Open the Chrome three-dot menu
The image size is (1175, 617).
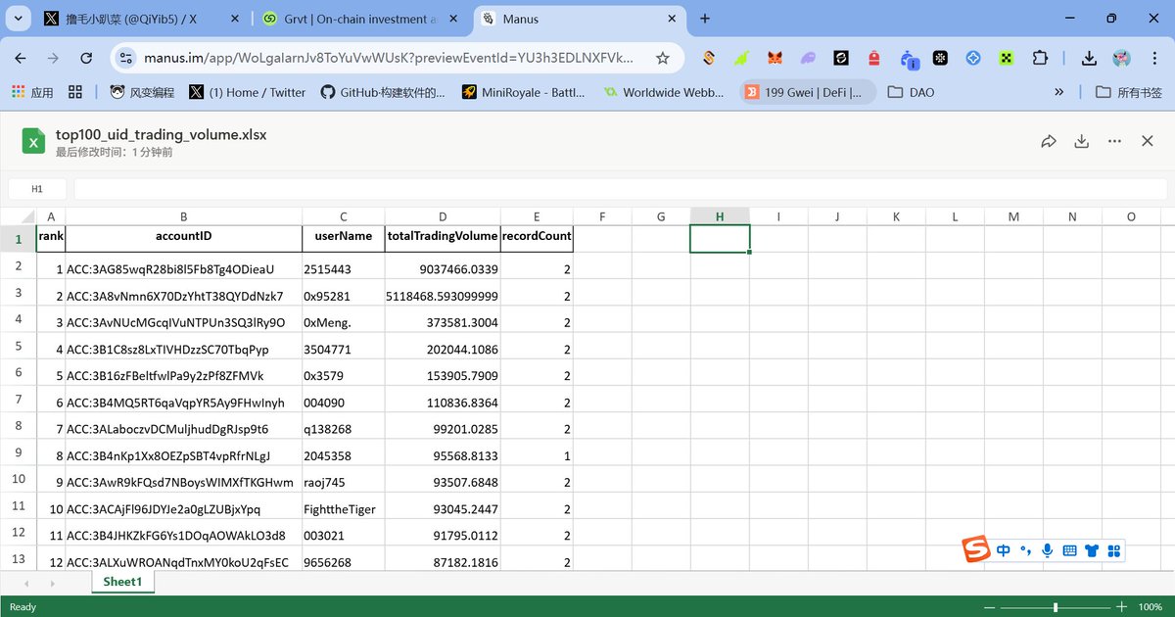point(1153,59)
